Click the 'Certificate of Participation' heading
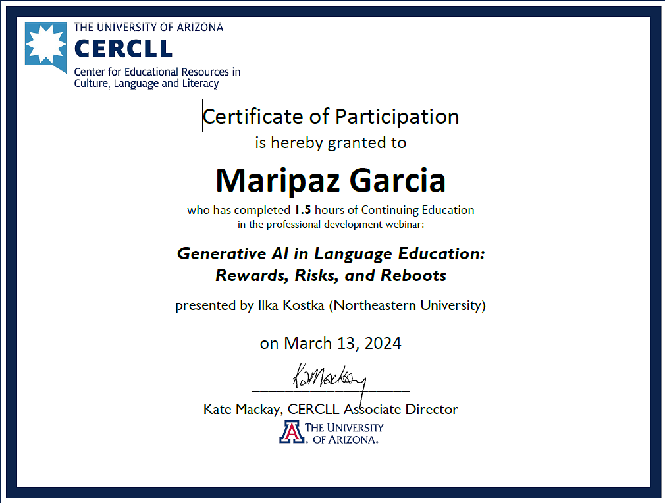 [331, 117]
